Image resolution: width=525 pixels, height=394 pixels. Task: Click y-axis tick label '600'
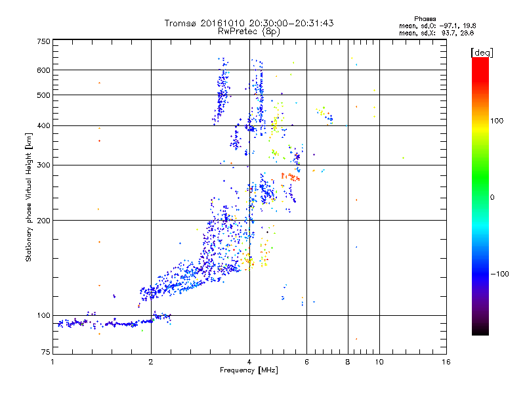[43, 70]
